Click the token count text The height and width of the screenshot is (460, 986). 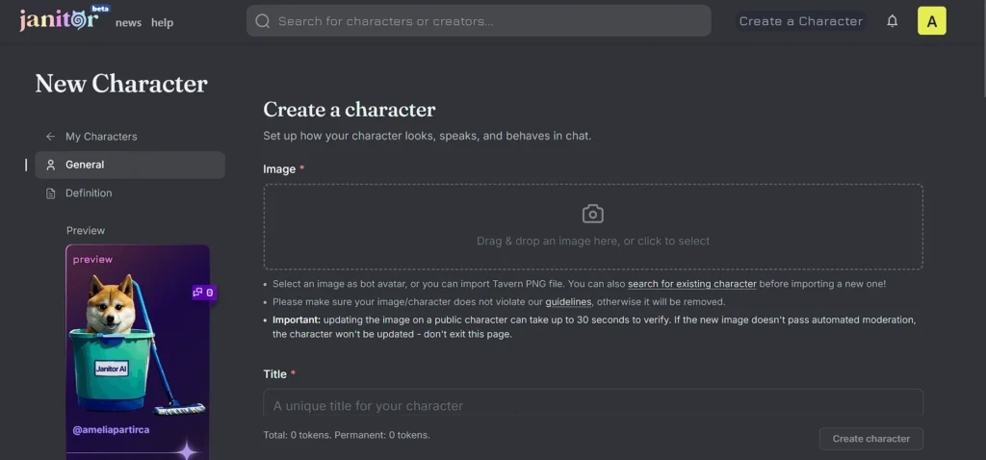click(x=347, y=435)
